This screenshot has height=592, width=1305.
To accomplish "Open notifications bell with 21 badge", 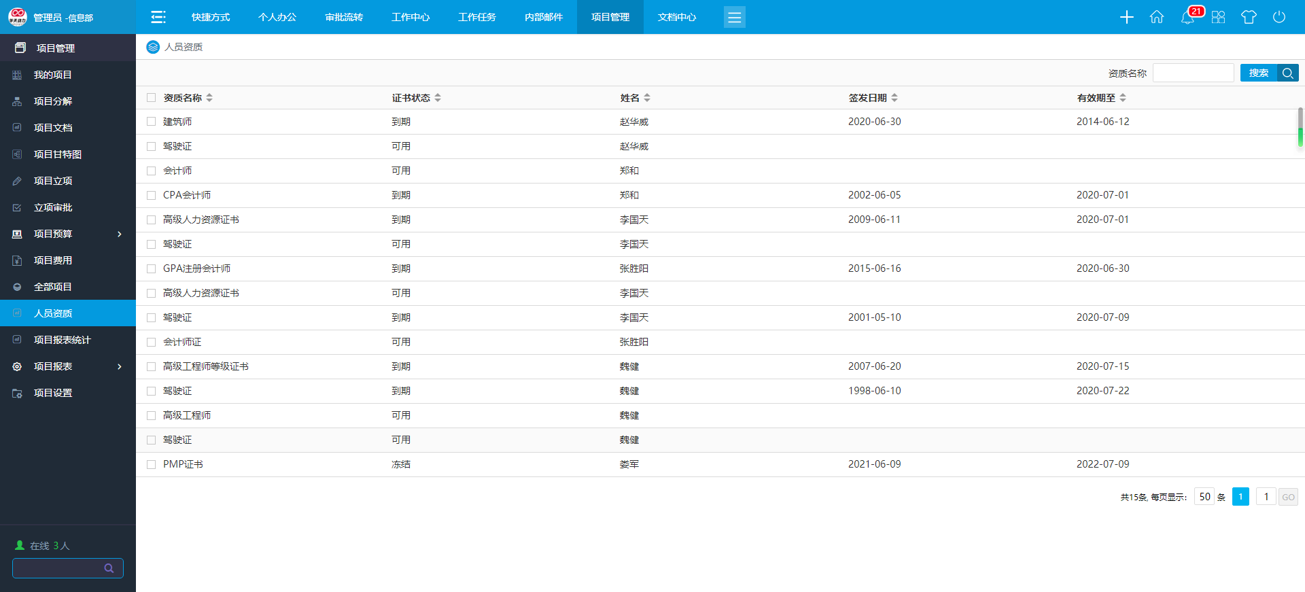I will [x=1187, y=17].
